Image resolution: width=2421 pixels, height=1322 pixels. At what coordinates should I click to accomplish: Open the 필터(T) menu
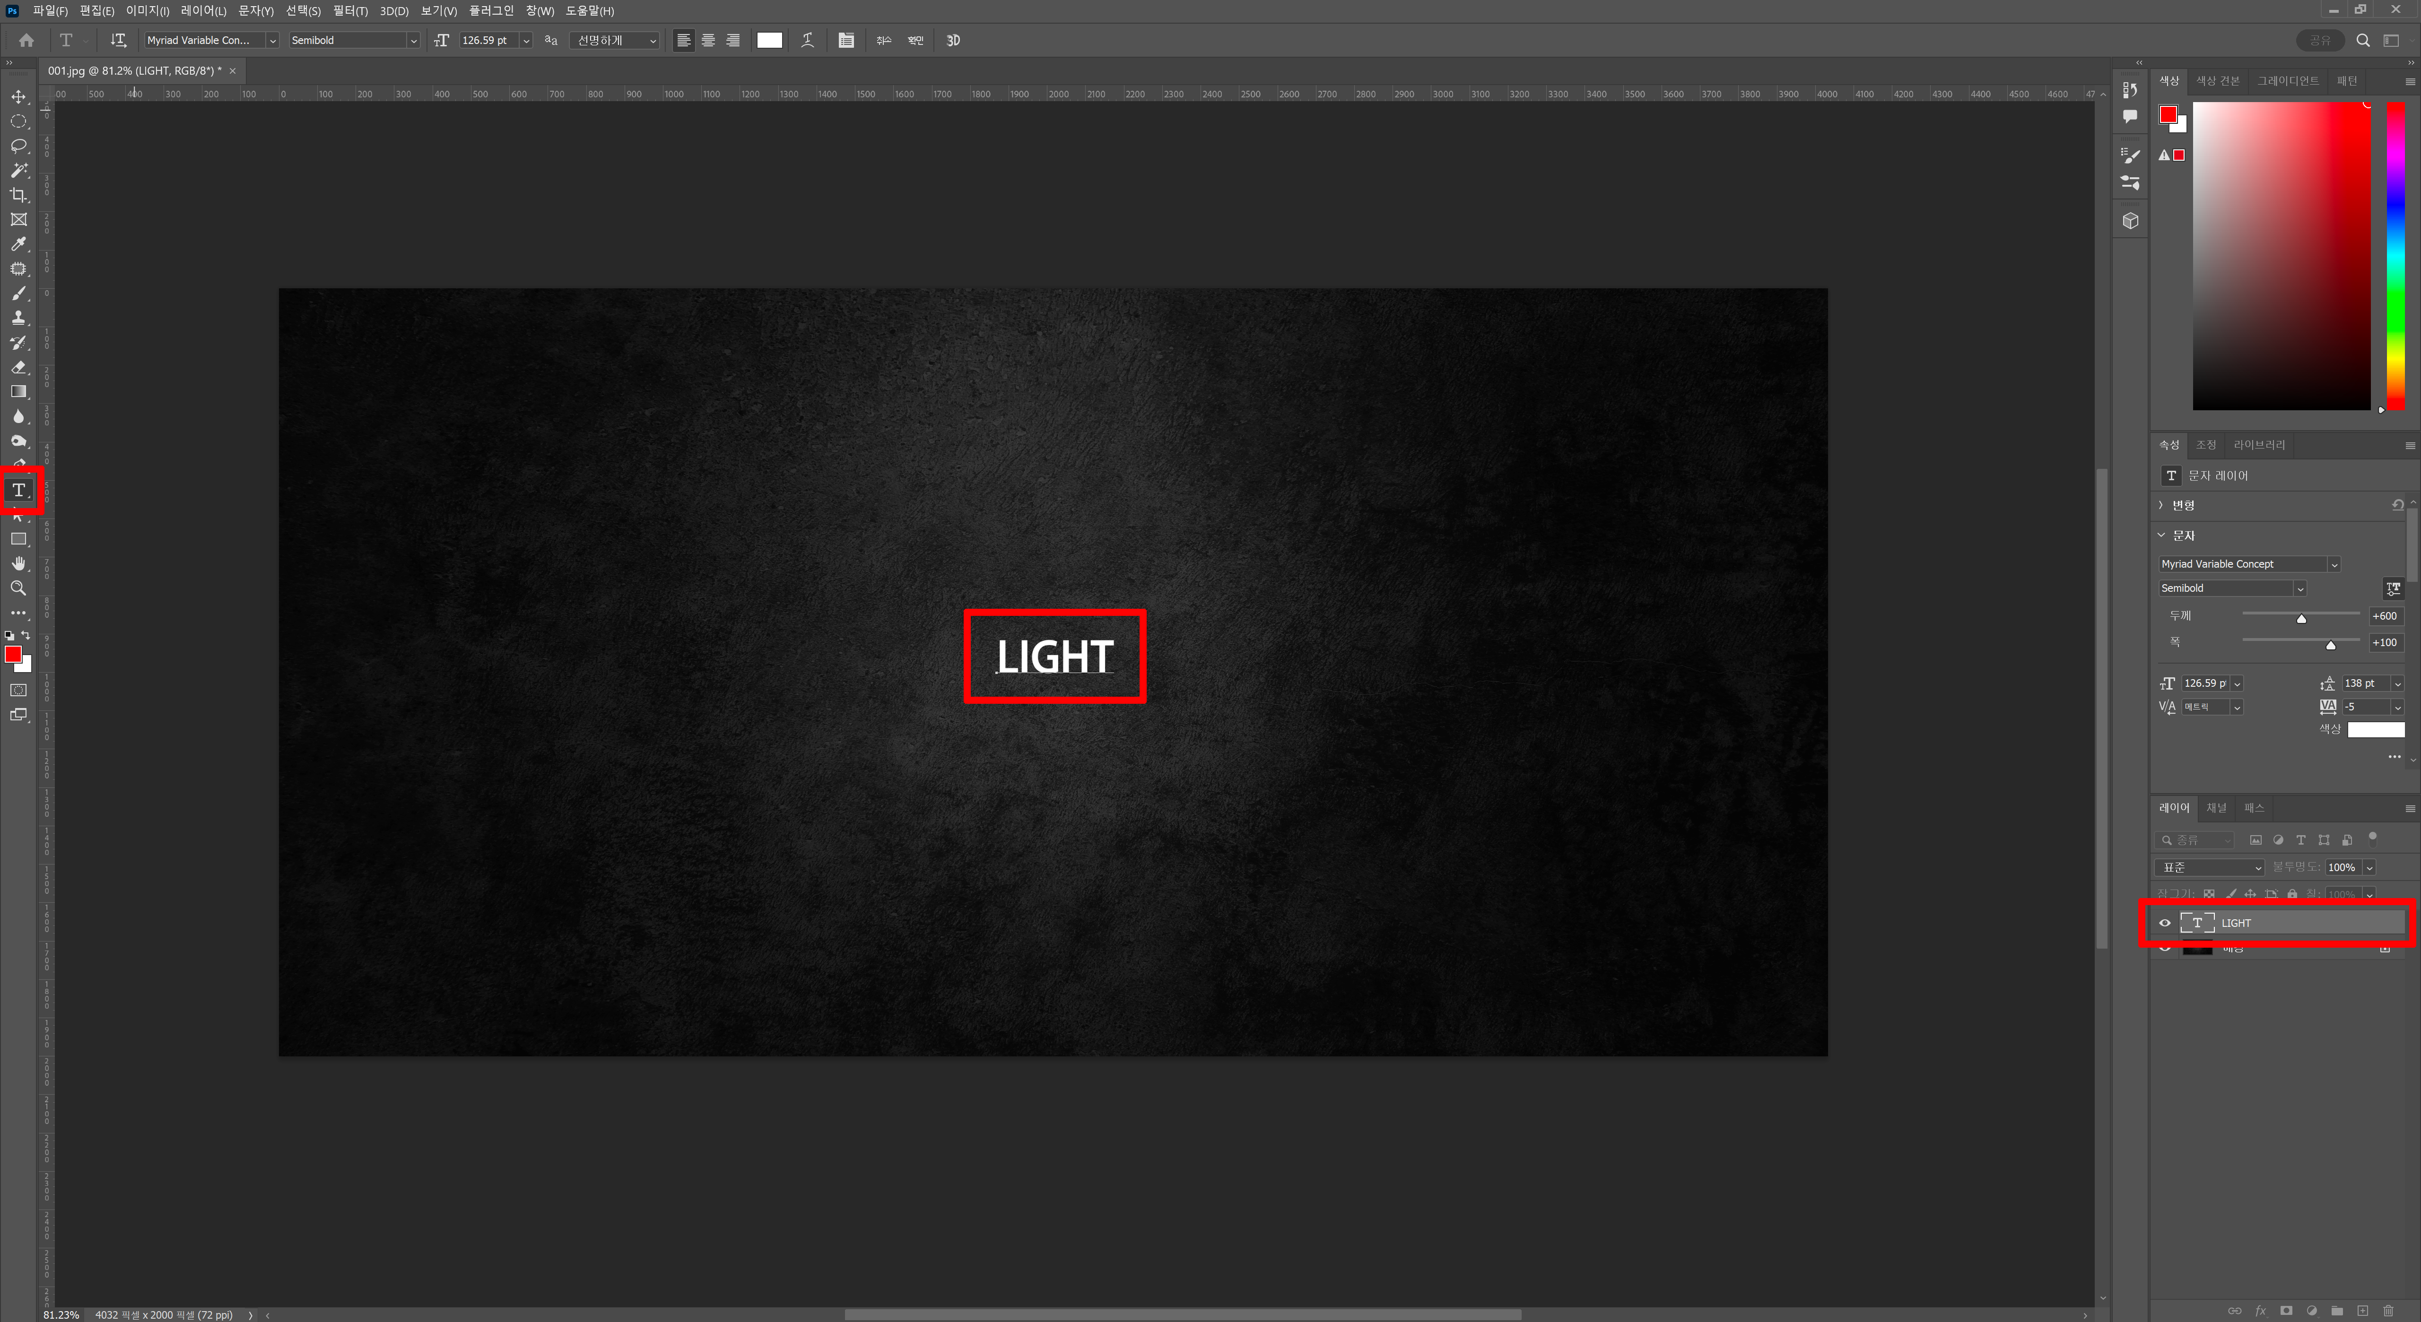click(x=349, y=11)
